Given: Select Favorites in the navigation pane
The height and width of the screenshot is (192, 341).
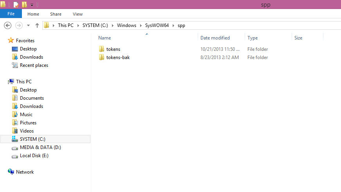Looking at the screenshot, I should coord(25,41).
